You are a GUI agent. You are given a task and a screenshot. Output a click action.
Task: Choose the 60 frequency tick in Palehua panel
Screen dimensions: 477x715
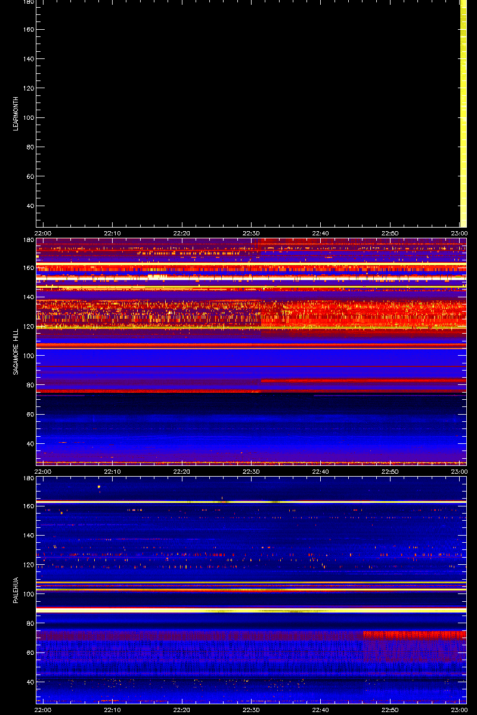pyautogui.click(x=31, y=653)
